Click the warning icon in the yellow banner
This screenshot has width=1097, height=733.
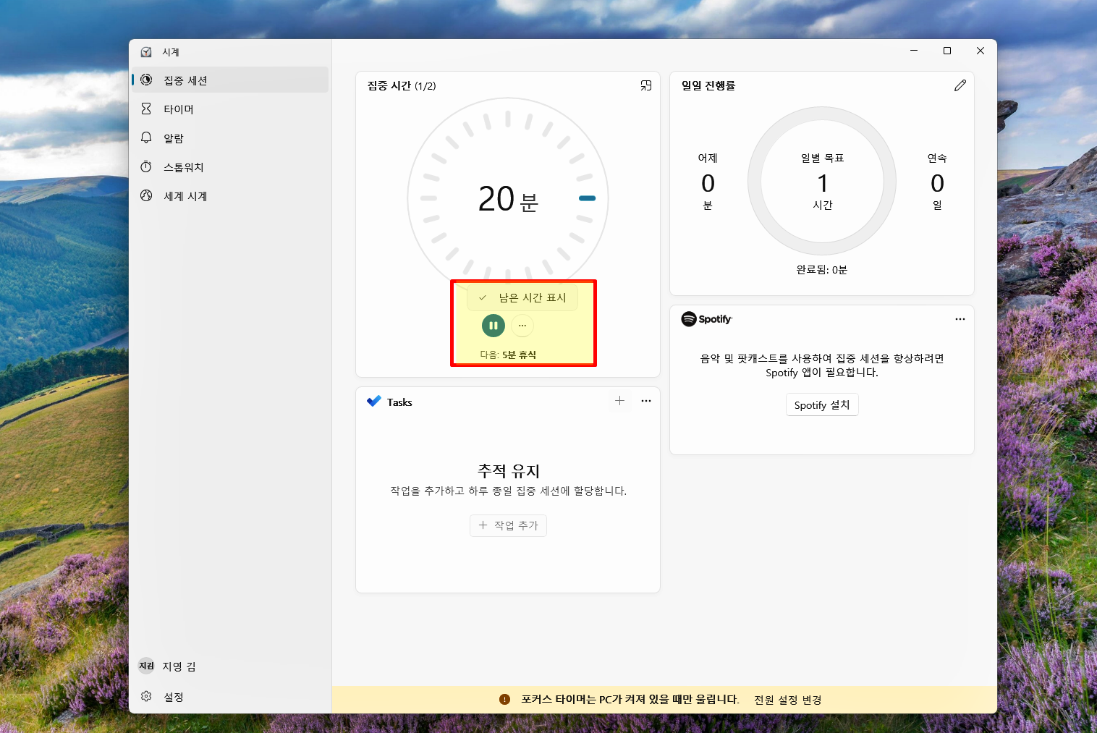coord(504,699)
